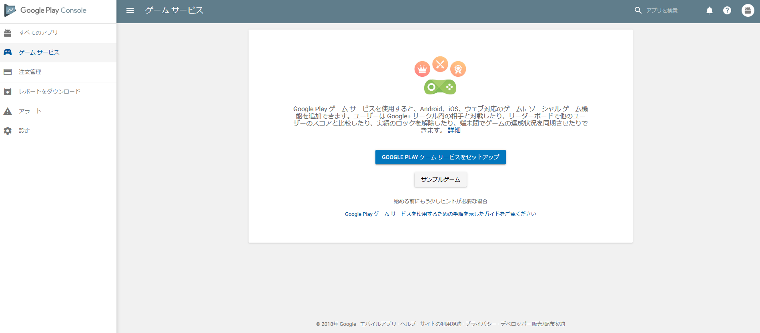Open the モバイルアプリ footer link

(x=378, y=324)
